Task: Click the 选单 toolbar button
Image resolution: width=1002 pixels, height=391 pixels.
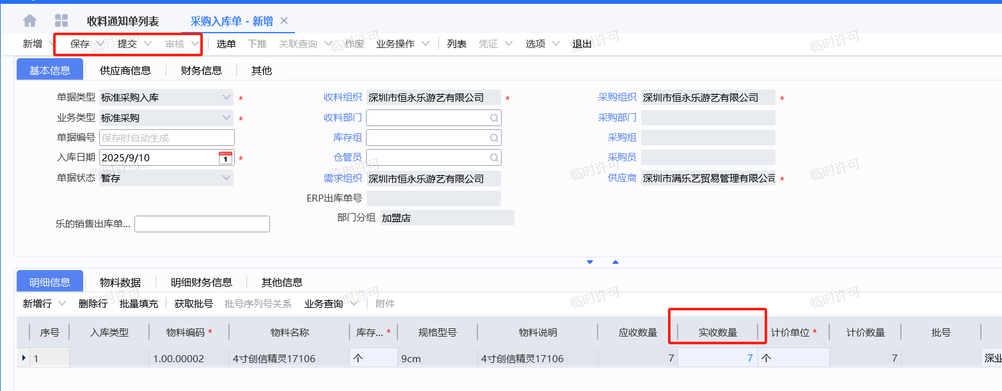Action: [x=226, y=44]
